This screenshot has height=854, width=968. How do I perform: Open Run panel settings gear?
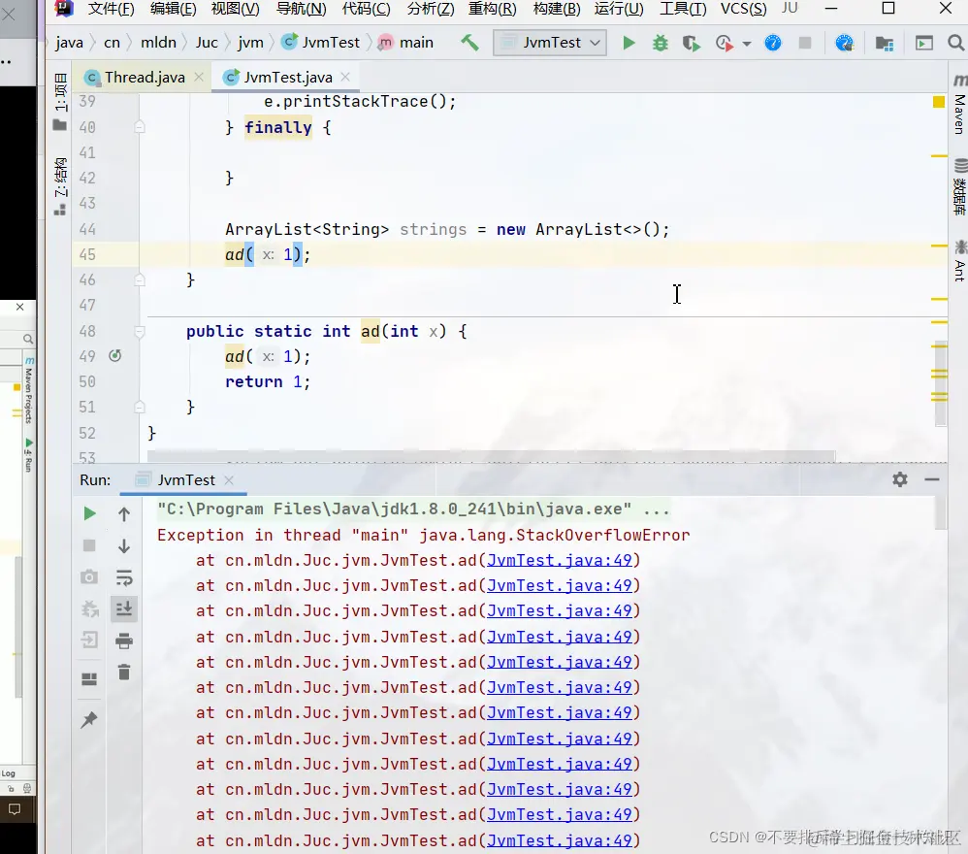(x=900, y=479)
